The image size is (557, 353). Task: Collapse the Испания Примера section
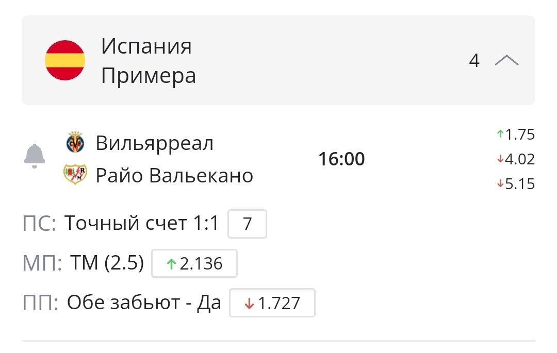click(506, 61)
